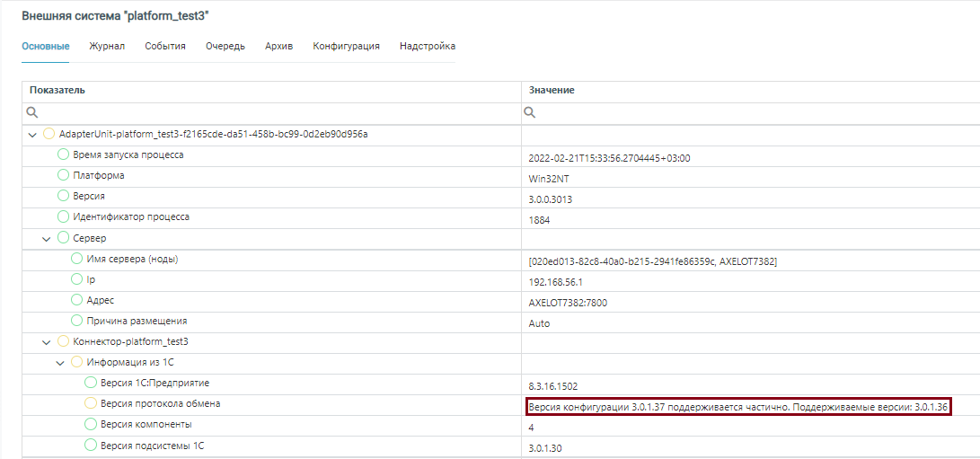The height and width of the screenshot is (459, 980).
Task: Open the Настройка tab
Action: pos(428,46)
